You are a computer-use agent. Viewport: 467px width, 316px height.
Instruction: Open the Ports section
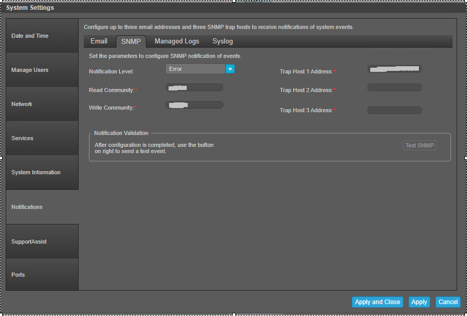[42, 275]
